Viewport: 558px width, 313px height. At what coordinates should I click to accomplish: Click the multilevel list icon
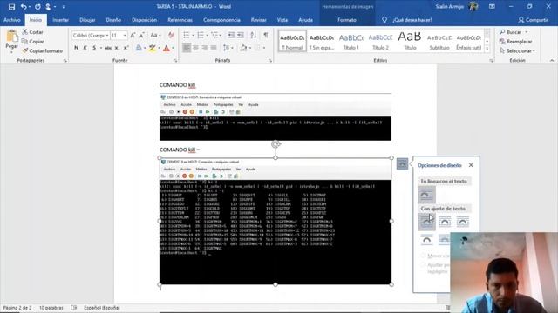tap(214, 35)
